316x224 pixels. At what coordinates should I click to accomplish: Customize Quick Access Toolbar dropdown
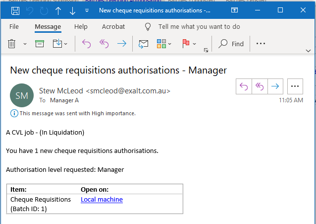[x=87, y=10]
